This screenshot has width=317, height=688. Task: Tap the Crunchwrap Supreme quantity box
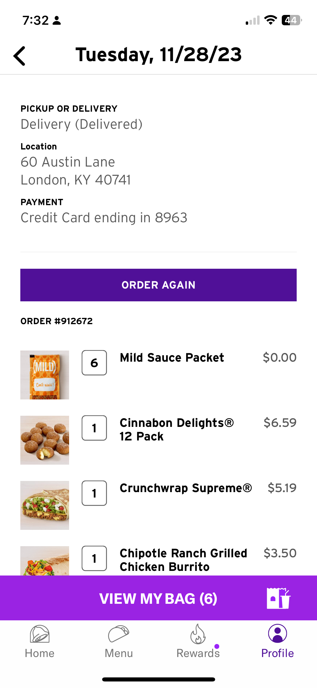[x=94, y=493]
